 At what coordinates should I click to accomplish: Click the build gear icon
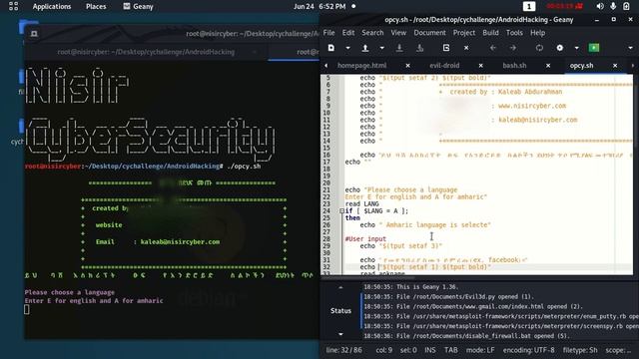(x=559, y=48)
